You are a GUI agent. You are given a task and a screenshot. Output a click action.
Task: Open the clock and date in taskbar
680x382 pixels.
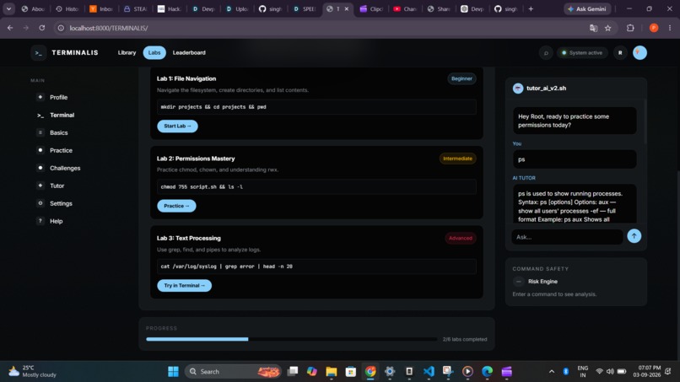tap(649, 372)
